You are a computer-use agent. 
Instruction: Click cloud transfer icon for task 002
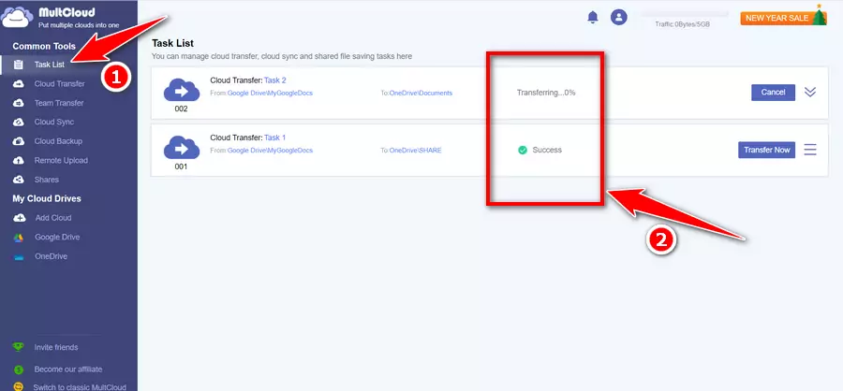pos(181,90)
